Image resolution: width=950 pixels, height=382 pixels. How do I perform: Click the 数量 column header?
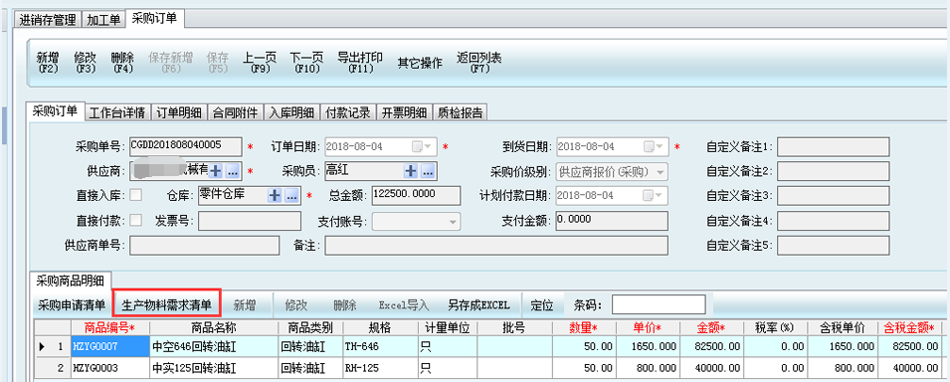click(x=584, y=328)
